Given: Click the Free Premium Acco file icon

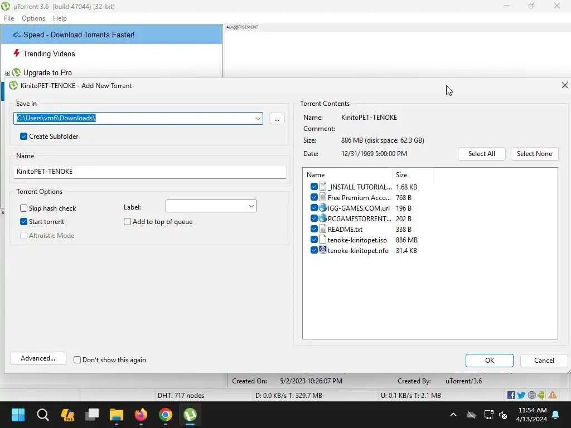Looking at the screenshot, I should tap(323, 197).
